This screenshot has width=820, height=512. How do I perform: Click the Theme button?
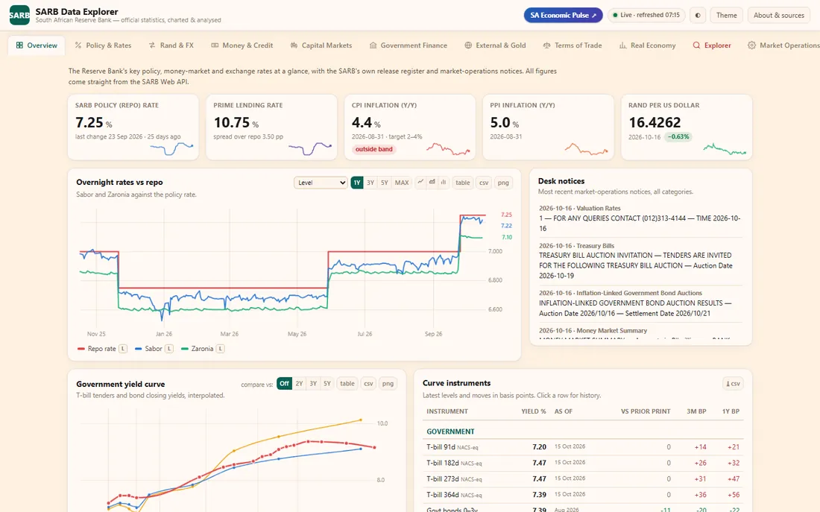726,15
